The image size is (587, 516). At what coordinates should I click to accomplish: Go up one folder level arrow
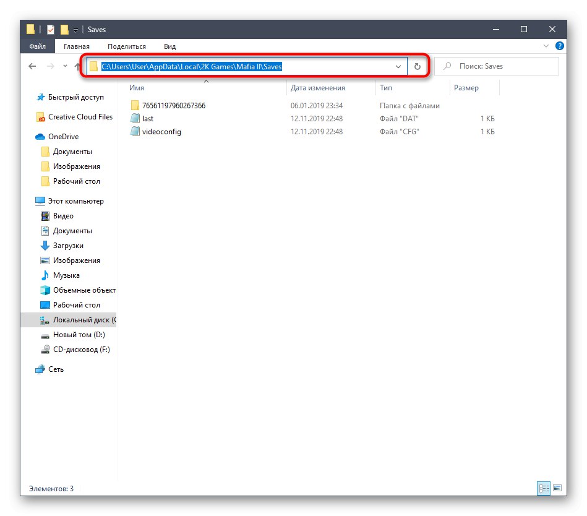tap(77, 66)
